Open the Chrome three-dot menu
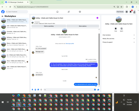Image resolution: width=139 pixels, height=111 pixels. tap(136, 7)
